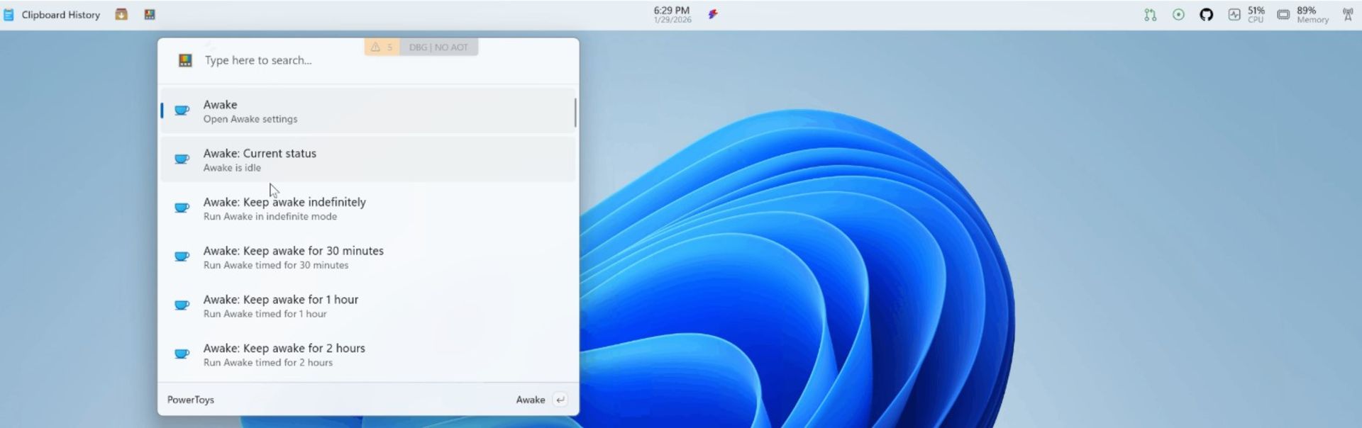Click the warning count badge showing 5
This screenshot has width=1362, height=428.
[382, 47]
